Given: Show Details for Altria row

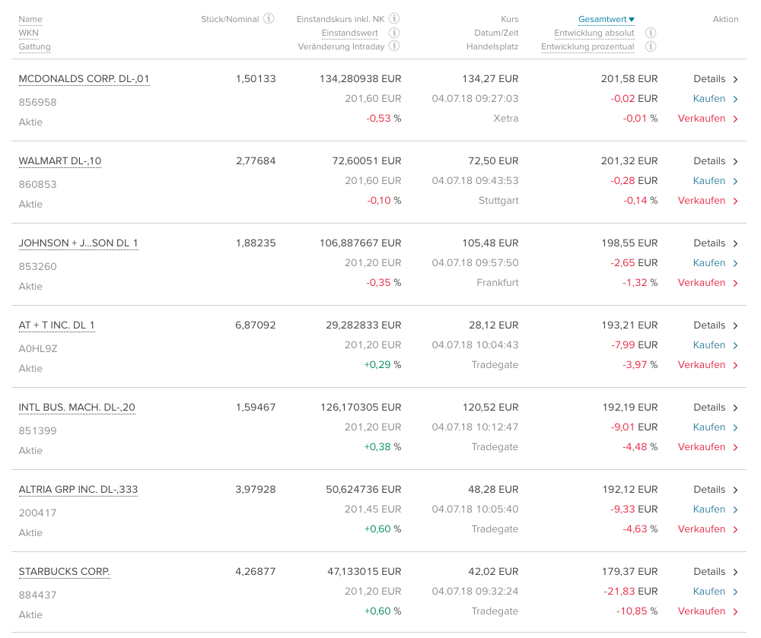Looking at the screenshot, I should click(x=716, y=490).
